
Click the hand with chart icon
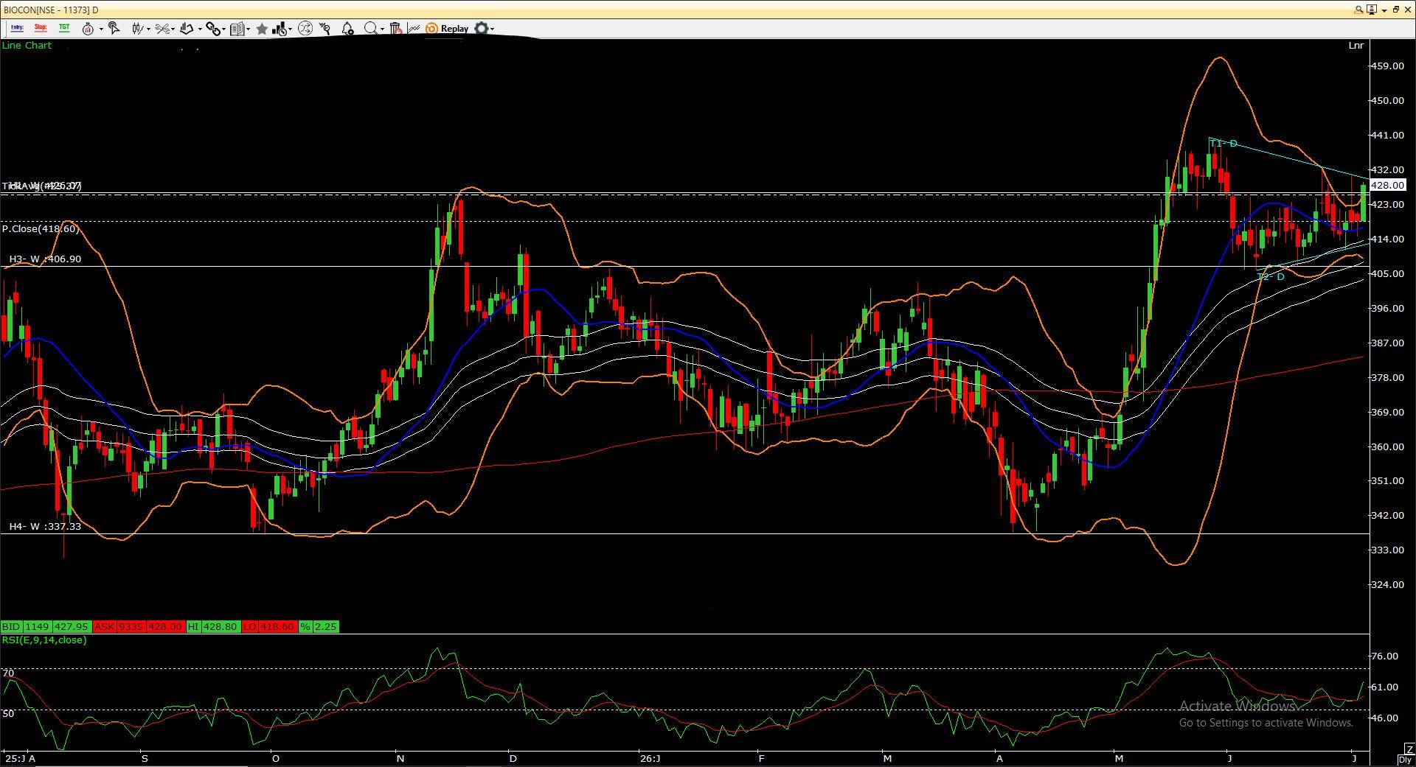pyautogui.click(x=187, y=29)
